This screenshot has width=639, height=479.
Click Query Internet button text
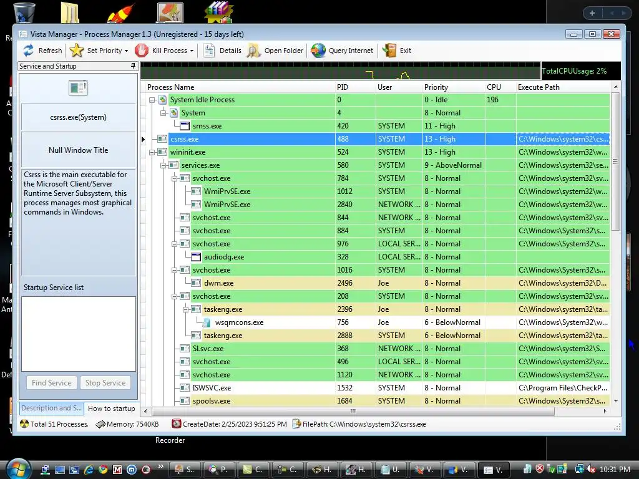pyautogui.click(x=351, y=51)
